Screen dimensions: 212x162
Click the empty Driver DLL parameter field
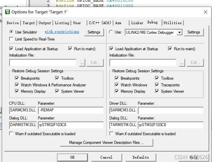pyautogui.click(x=171, y=110)
